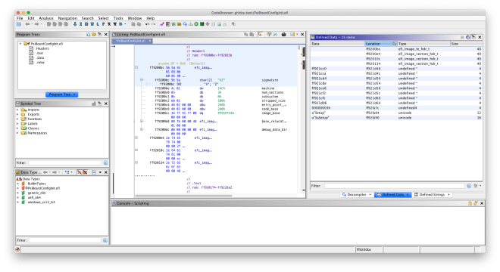Select windows_vs12_64 in Data Type Manager
The width and height of the screenshot is (500, 272).
click(x=41, y=202)
